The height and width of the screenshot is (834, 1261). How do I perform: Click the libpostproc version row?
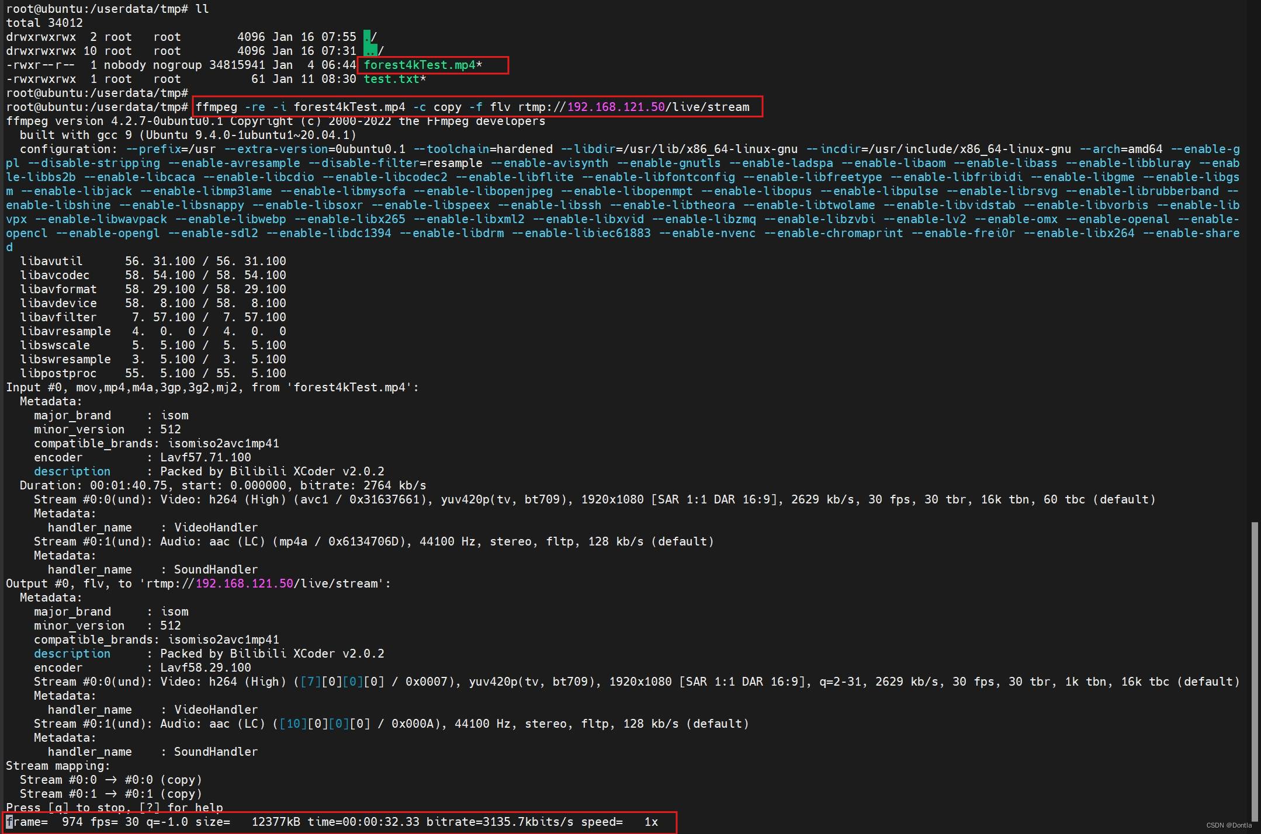pyautogui.click(x=153, y=373)
